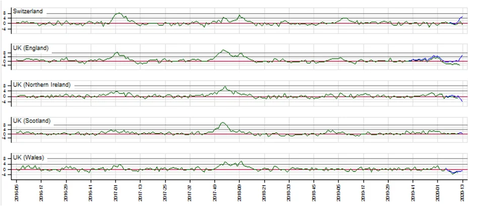Choose the 2017-37 axis label
477x206 pixels.
190,192
